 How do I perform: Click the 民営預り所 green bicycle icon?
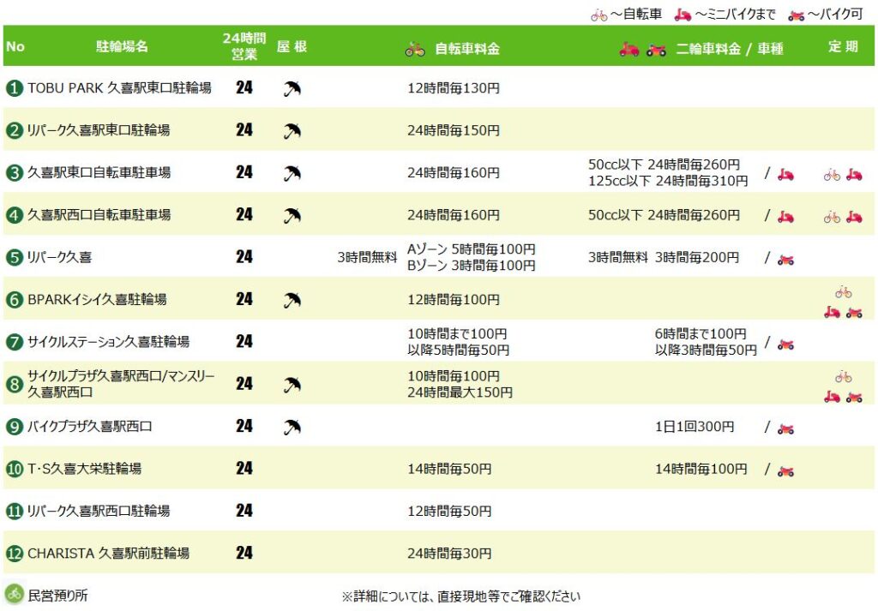point(14,594)
